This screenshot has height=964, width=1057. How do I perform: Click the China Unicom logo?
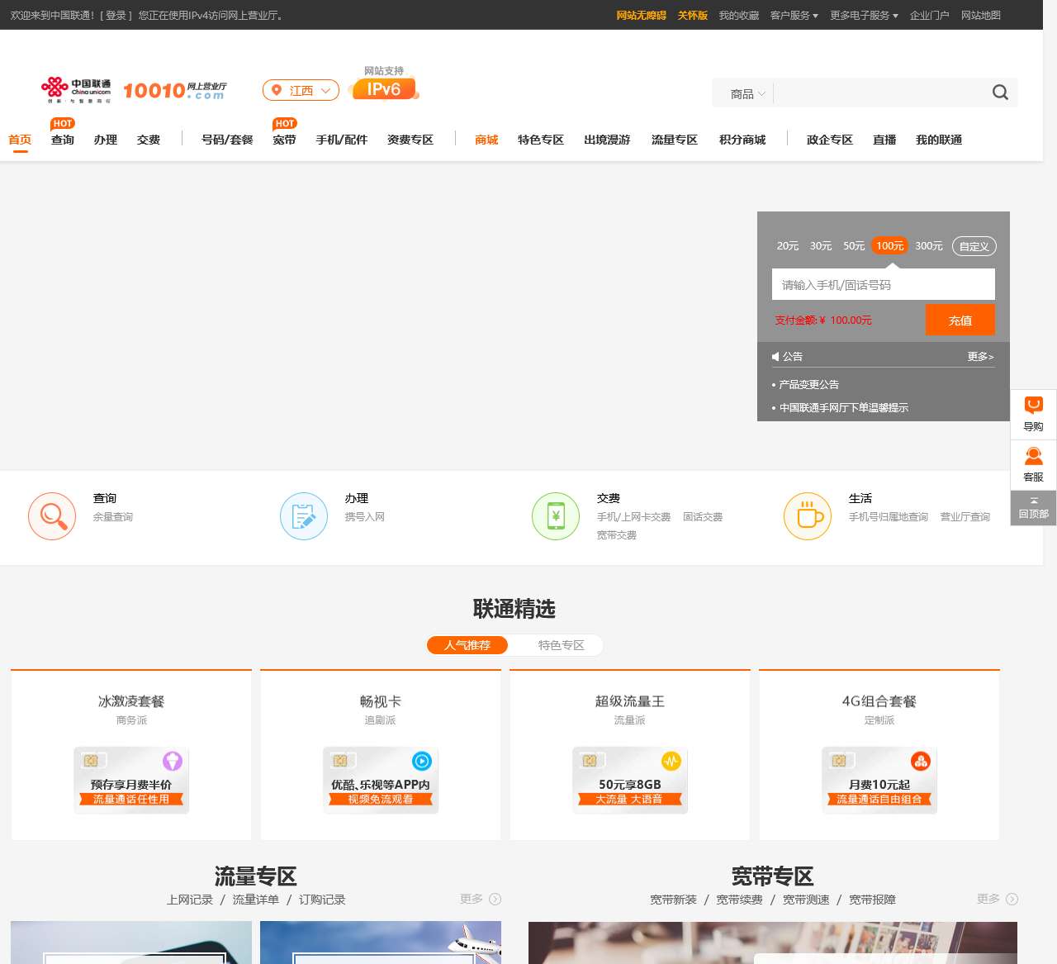(x=76, y=90)
